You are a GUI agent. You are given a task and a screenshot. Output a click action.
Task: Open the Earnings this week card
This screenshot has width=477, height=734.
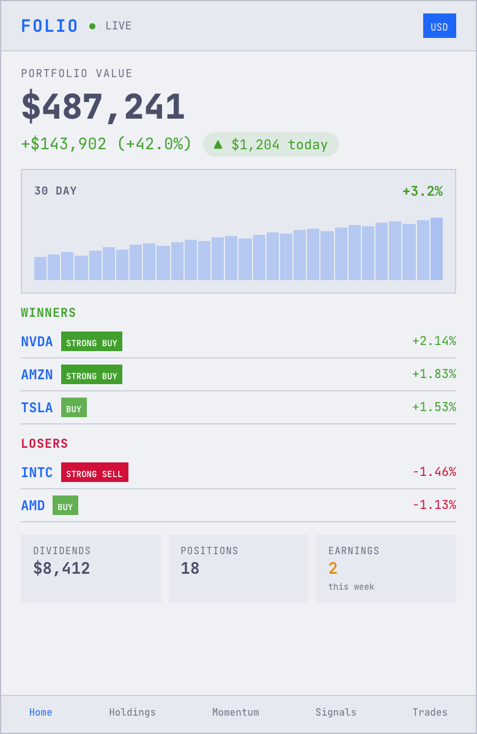click(386, 569)
